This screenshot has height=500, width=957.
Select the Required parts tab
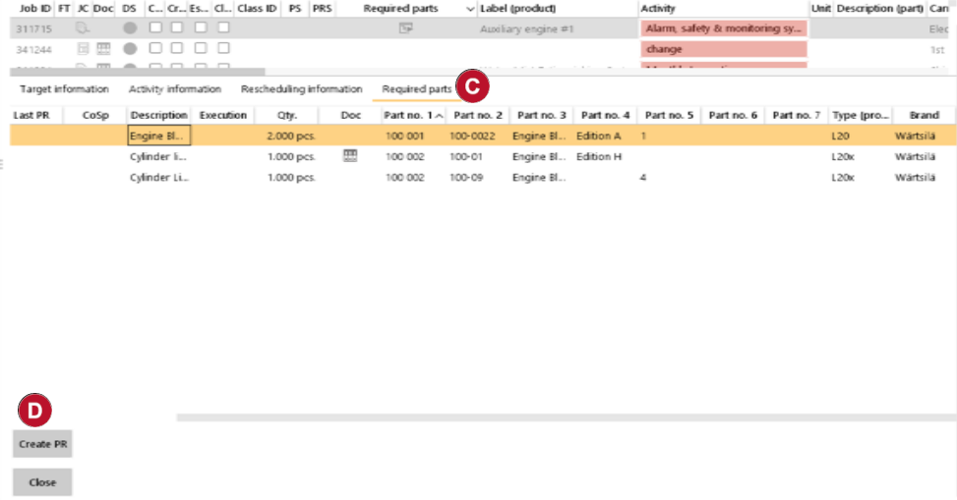point(417,89)
